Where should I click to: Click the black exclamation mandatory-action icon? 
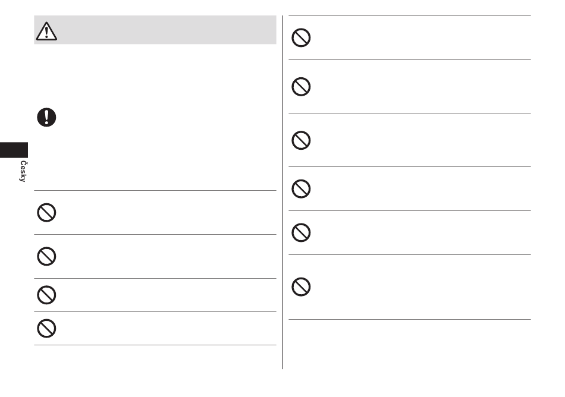click(46, 117)
